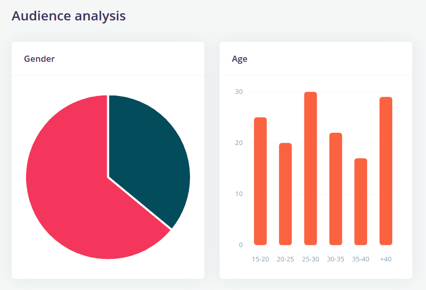This screenshot has width=426, height=290.
Task: Select the +40 age group bar
Action: tap(386, 171)
